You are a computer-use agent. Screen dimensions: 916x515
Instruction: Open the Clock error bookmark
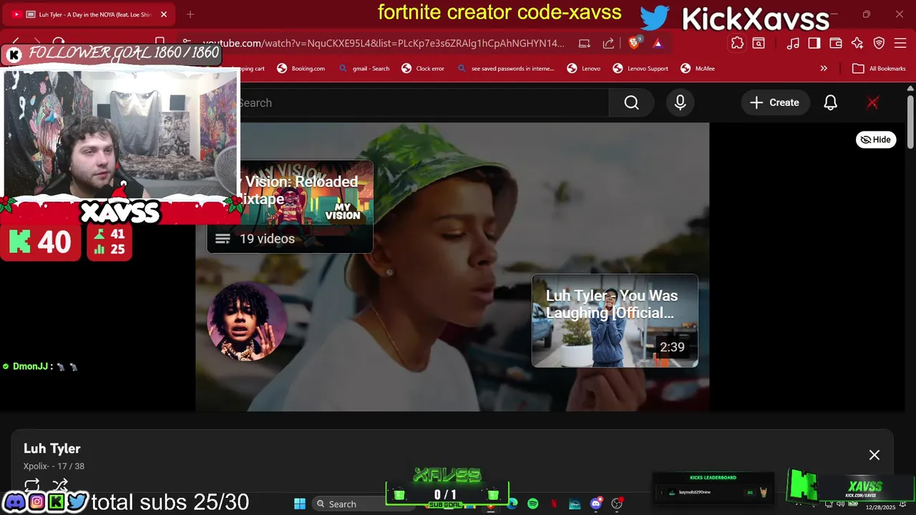pyautogui.click(x=424, y=69)
